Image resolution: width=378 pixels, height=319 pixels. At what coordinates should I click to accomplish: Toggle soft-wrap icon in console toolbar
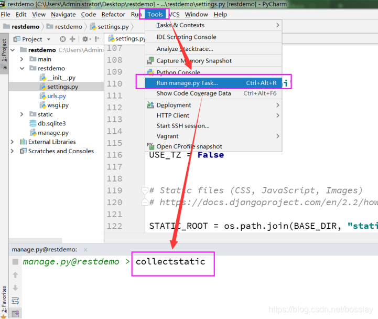point(15,301)
